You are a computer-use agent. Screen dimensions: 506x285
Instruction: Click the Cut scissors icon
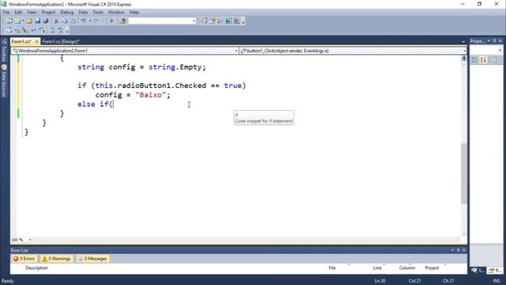pos(56,21)
